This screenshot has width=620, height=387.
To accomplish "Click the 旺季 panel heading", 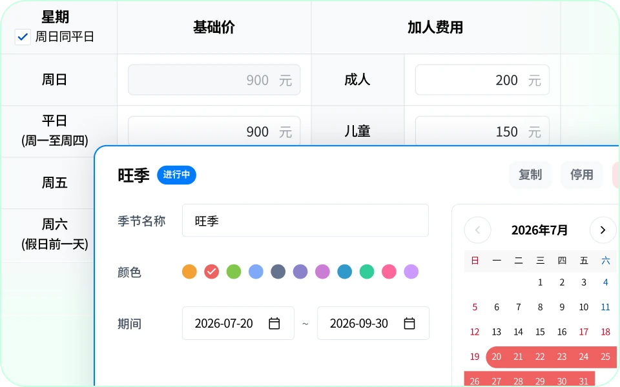I will pos(134,175).
